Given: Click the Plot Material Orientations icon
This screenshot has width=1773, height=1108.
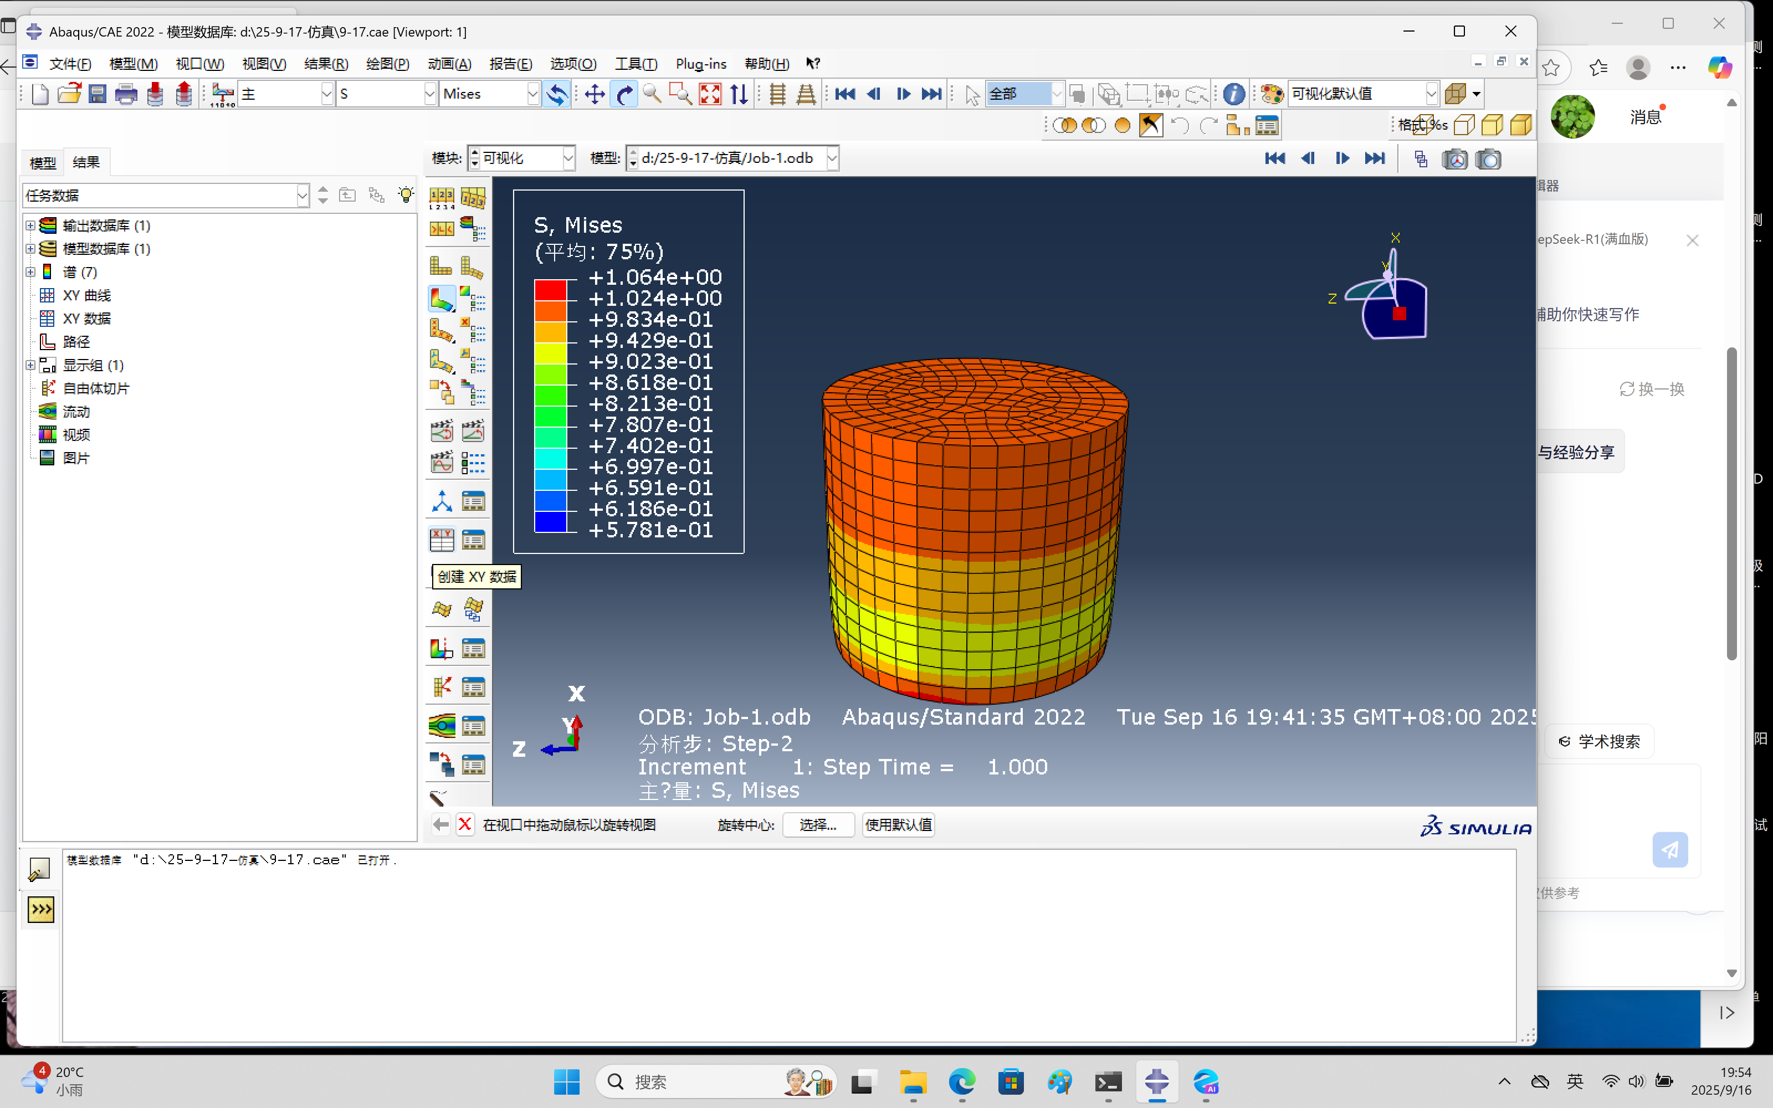Looking at the screenshot, I should (442, 361).
